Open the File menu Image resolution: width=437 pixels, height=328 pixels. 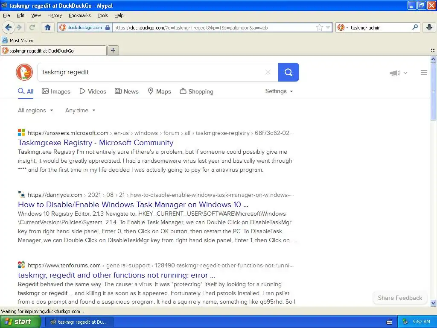[6, 15]
